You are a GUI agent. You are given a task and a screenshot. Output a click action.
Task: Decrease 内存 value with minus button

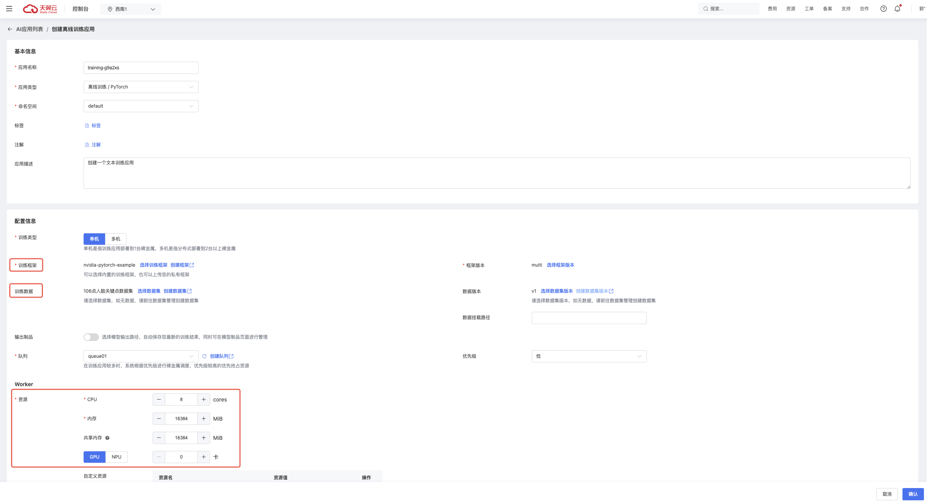[159, 419]
